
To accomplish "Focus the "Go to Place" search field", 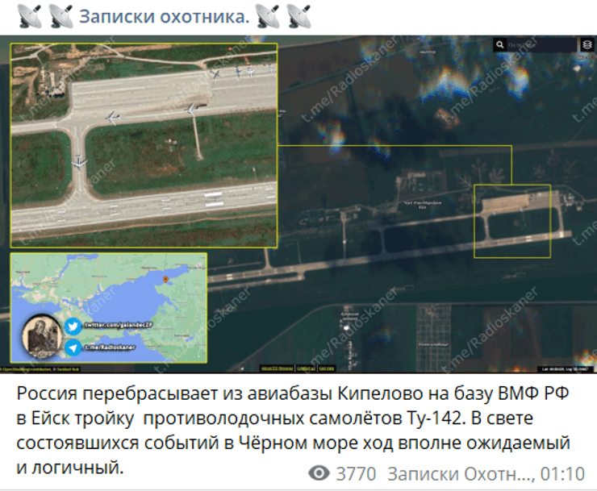I will point(542,44).
